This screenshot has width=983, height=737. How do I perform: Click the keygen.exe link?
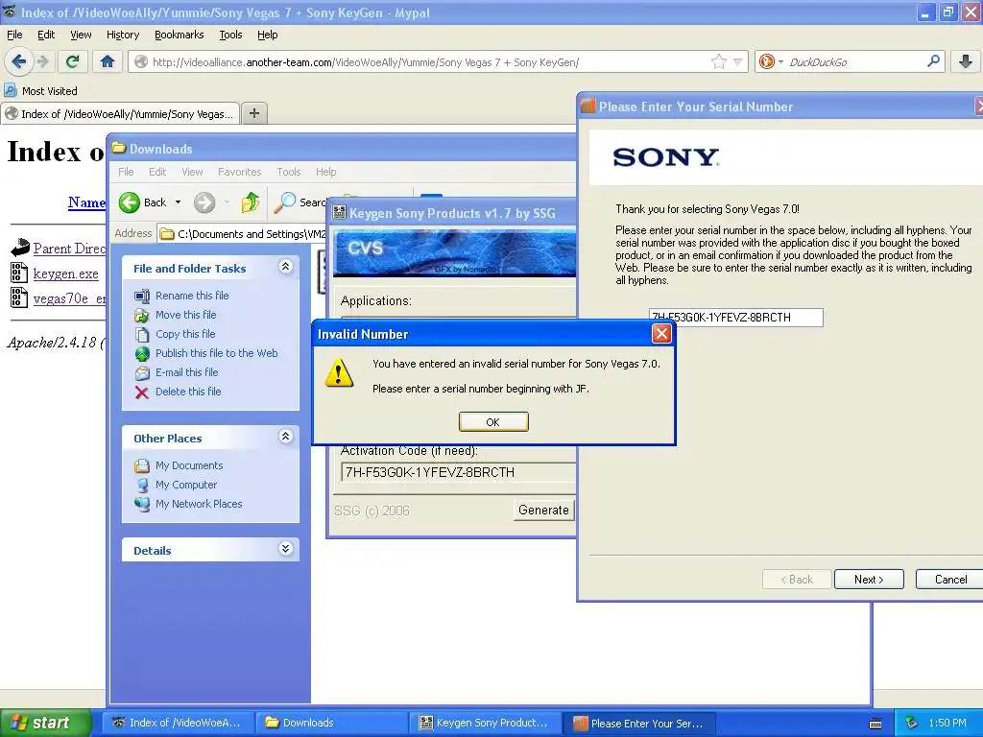(65, 273)
